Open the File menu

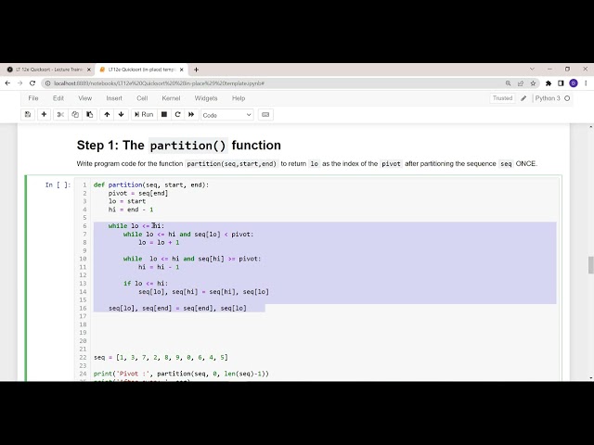pyautogui.click(x=33, y=98)
